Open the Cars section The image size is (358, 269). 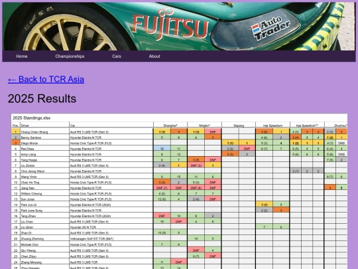pos(117,56)
